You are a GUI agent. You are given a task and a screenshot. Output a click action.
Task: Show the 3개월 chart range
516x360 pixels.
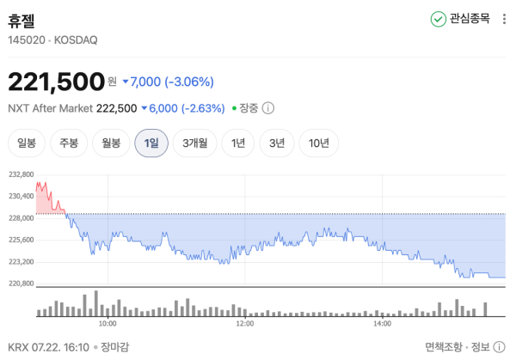[x=195, y=143]
